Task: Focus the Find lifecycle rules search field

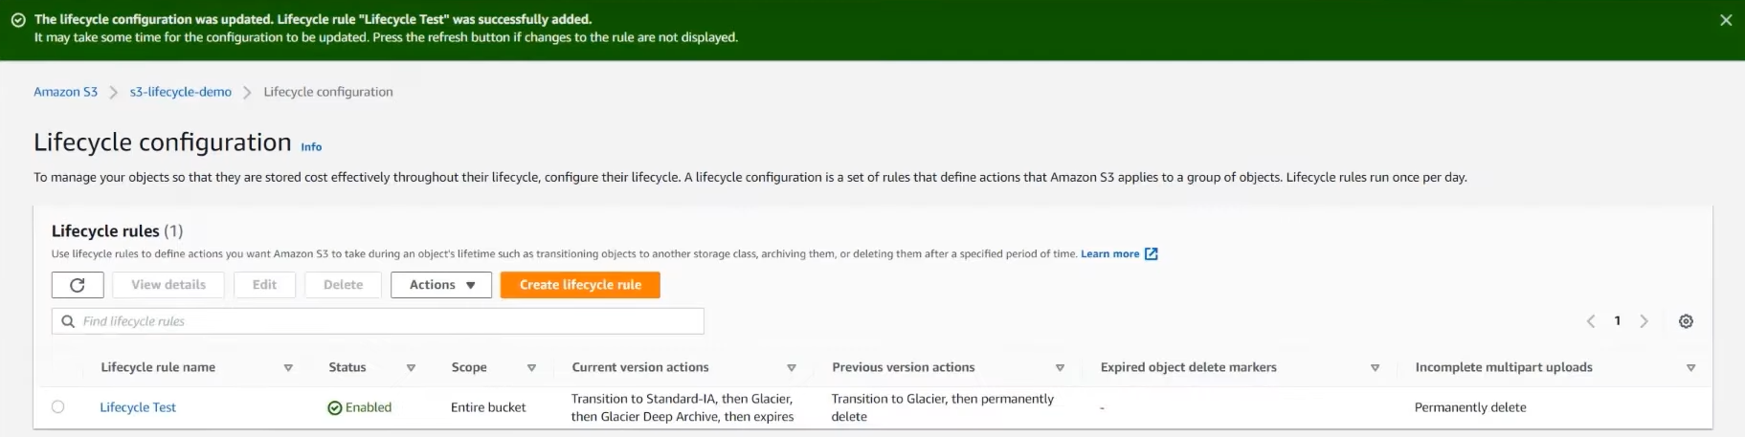Action: [x=378, y=321]
